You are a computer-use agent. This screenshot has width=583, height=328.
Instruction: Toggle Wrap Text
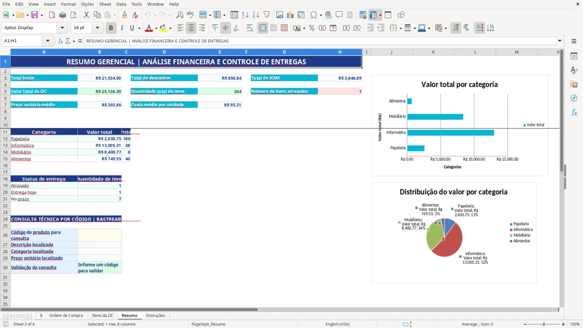250,28
